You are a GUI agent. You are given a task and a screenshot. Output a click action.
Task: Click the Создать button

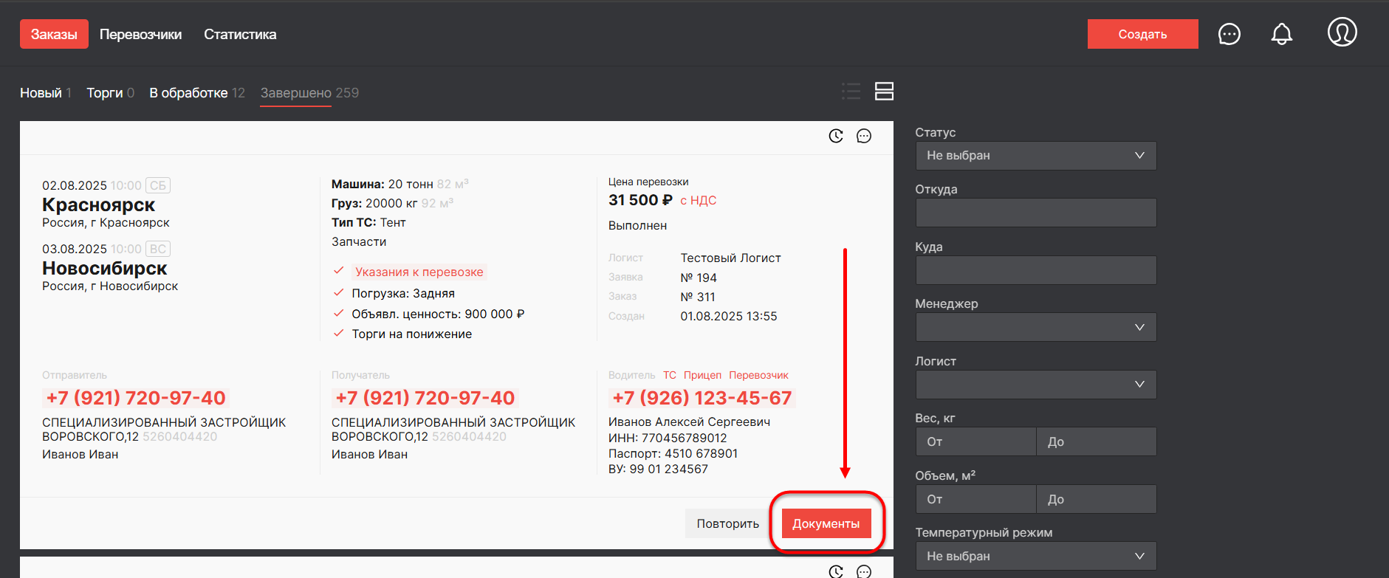tap(1142, 34)
